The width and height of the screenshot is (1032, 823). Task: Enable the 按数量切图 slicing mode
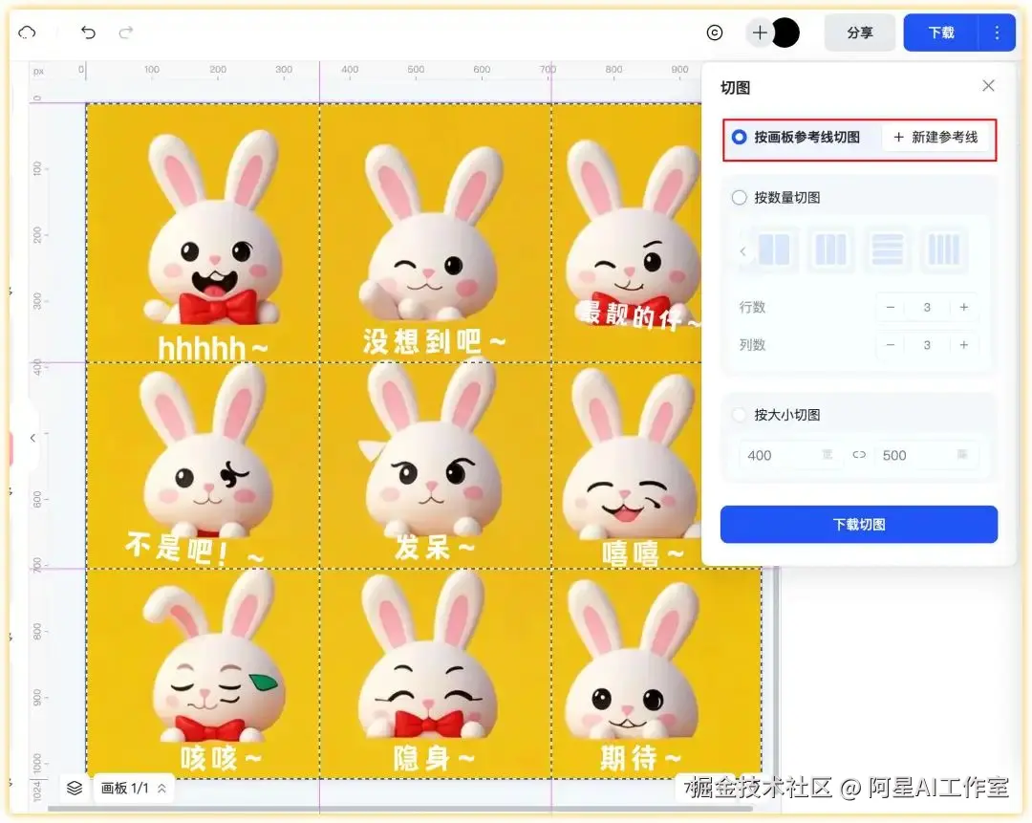click(x=739, y=197)
